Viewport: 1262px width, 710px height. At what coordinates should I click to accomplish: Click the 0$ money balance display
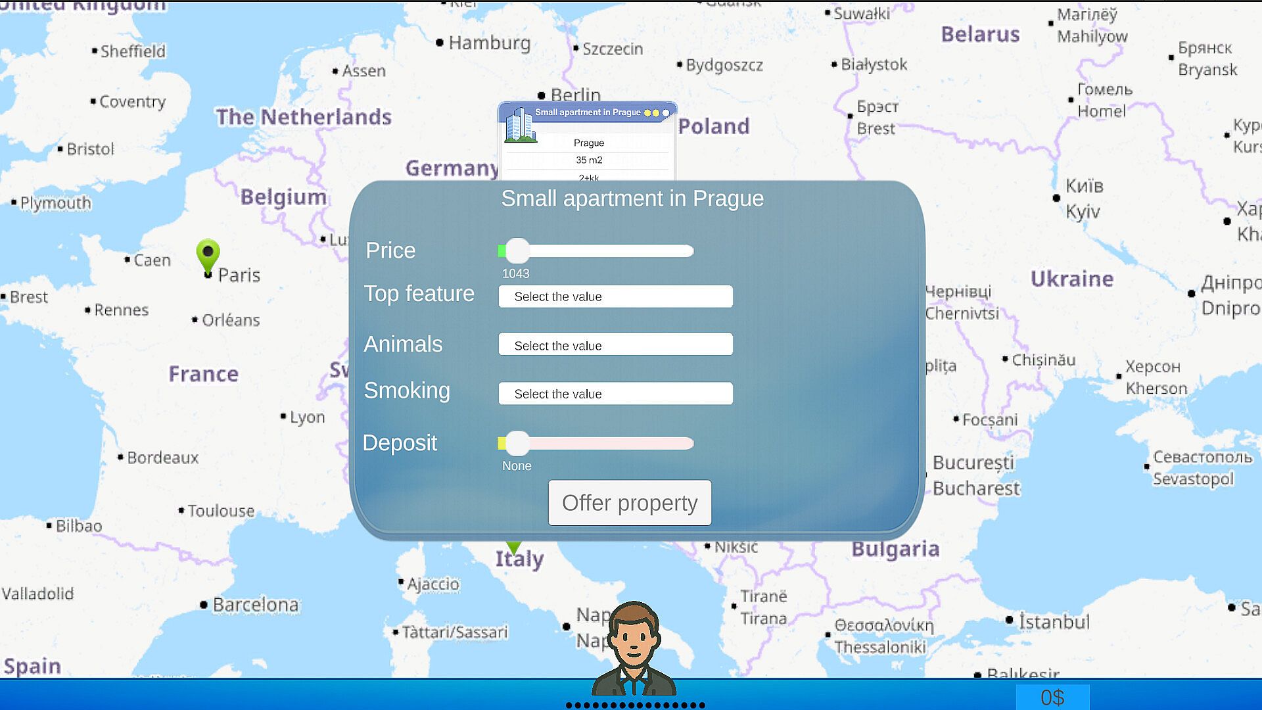point(1052,698)
